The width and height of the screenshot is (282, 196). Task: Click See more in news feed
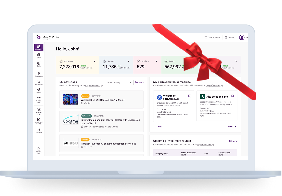pos(139,82)
